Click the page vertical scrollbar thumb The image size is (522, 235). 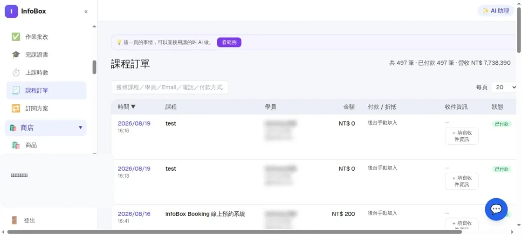click(519, 30)
